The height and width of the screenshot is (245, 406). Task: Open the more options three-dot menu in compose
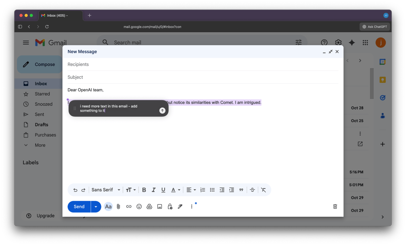click(192, 207)
